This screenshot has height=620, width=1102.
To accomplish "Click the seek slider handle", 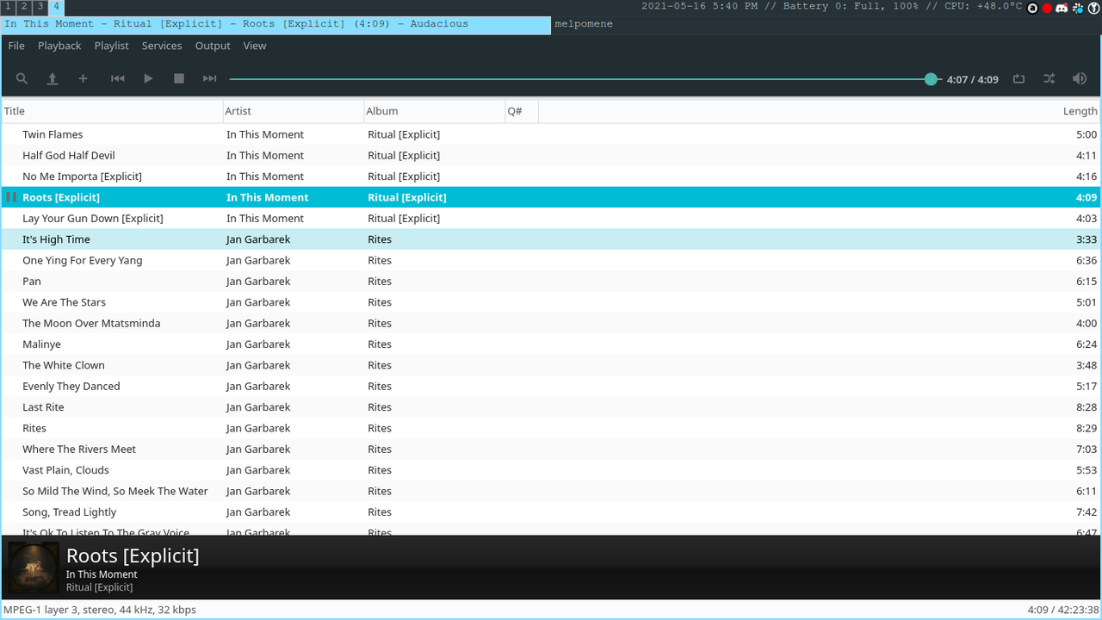I will click(931, 78).
